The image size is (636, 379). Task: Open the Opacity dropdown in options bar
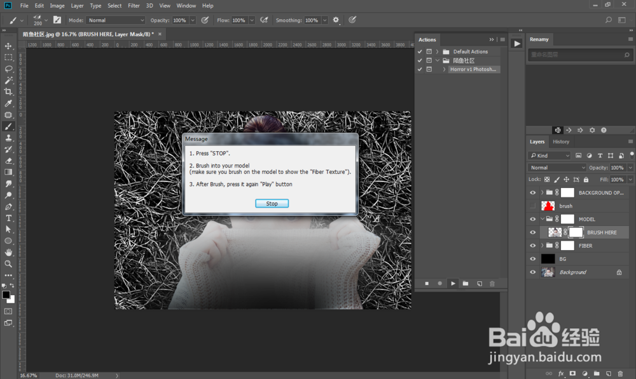pyautogui.click(x=193, y=20)
